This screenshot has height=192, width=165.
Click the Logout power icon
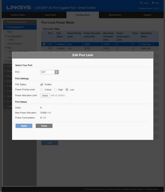click(x=141, y=3)
